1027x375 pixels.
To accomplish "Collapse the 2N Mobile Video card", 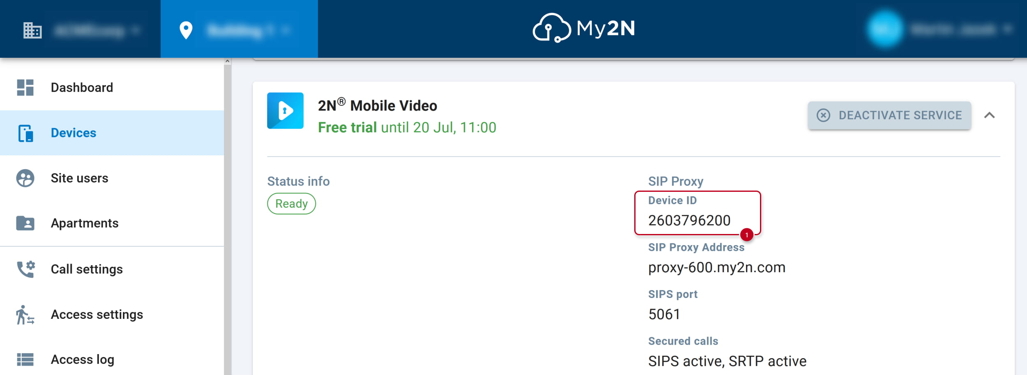I will point(990,115).
